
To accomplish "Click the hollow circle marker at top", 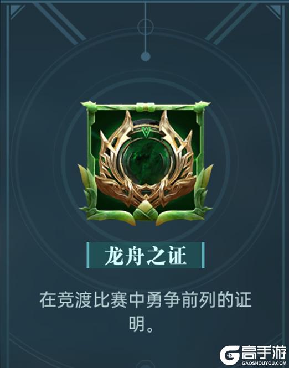I will 146,27.
